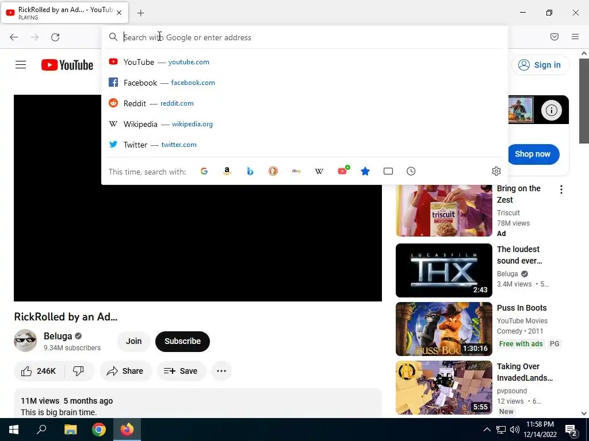Image resolution: width=589 pixels, height=441 pixels.
Task: Reload the current page
Action: 55,37
